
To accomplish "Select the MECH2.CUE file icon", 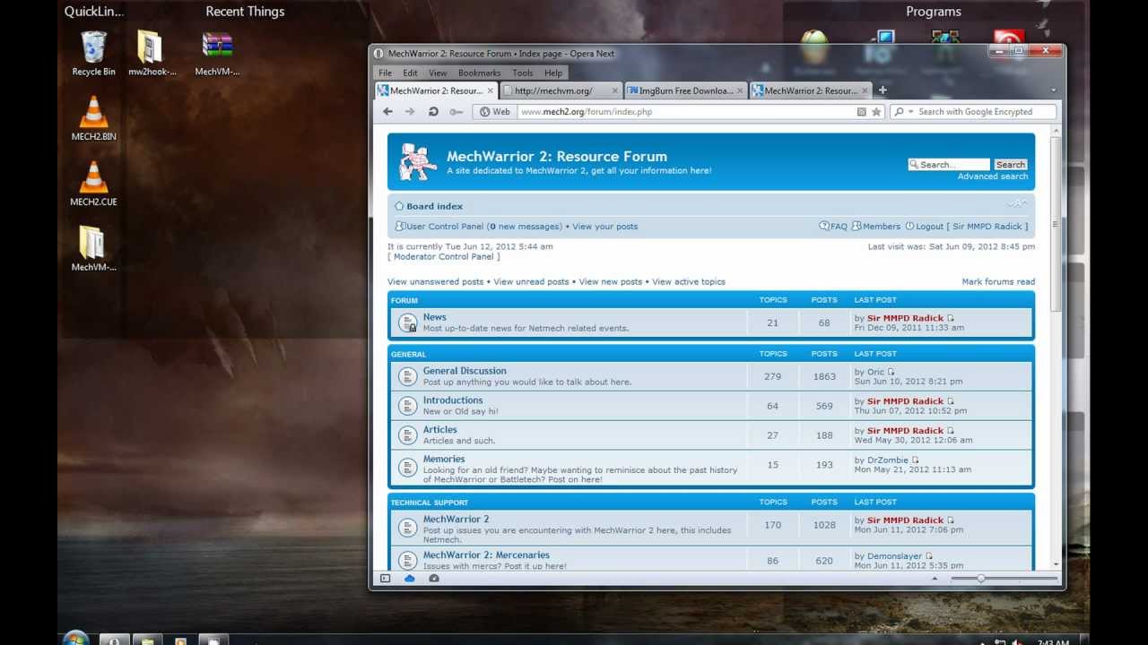I will coord(93,184).
